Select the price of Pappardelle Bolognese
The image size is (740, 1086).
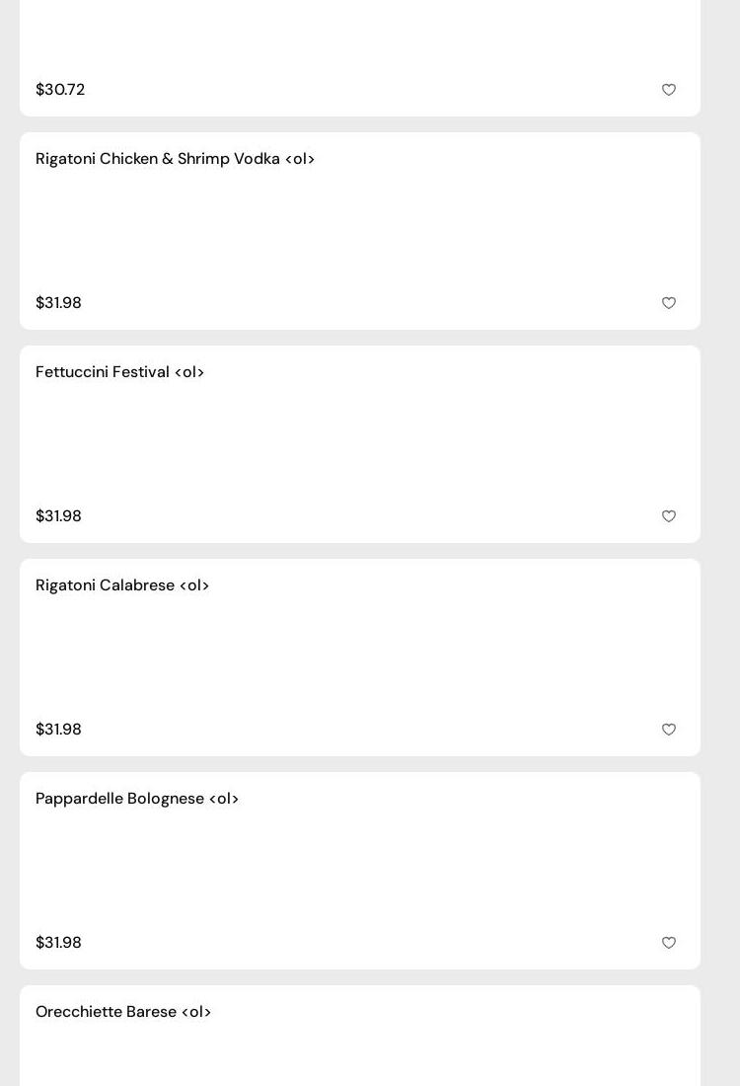[58, 943]
